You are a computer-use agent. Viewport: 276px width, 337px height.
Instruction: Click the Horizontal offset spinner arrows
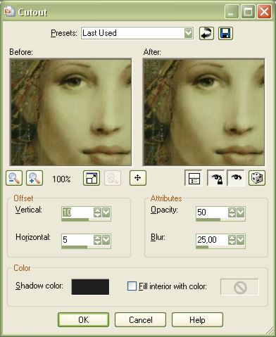click(97, 240)
